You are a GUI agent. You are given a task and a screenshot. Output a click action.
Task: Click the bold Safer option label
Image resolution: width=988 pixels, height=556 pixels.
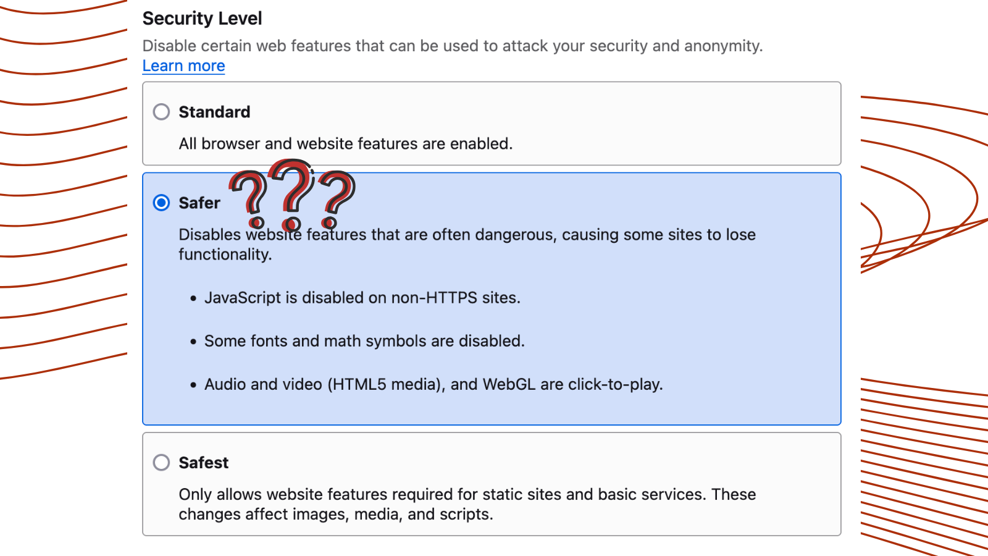pos(199,203)
